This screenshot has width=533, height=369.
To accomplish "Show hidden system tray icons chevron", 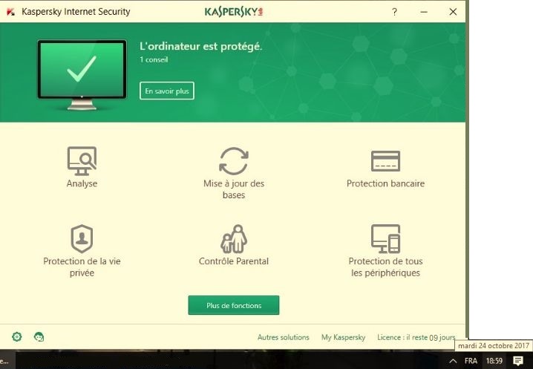I will point(453,361).
